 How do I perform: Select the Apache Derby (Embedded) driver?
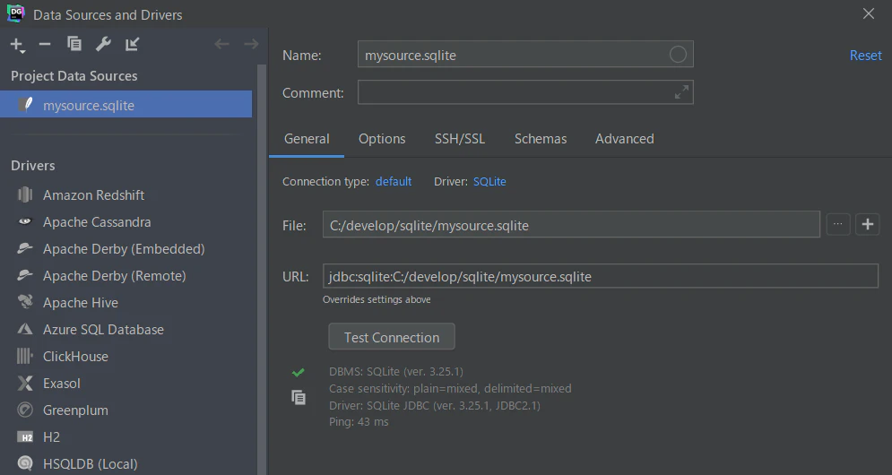click(126, 248)
